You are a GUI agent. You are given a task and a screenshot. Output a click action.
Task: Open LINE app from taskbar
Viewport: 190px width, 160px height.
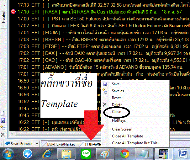[86, 154]
